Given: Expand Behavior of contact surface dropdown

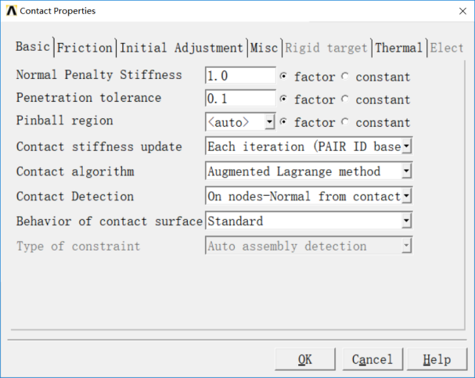Looking at the screenshot, I should point(406,221).
